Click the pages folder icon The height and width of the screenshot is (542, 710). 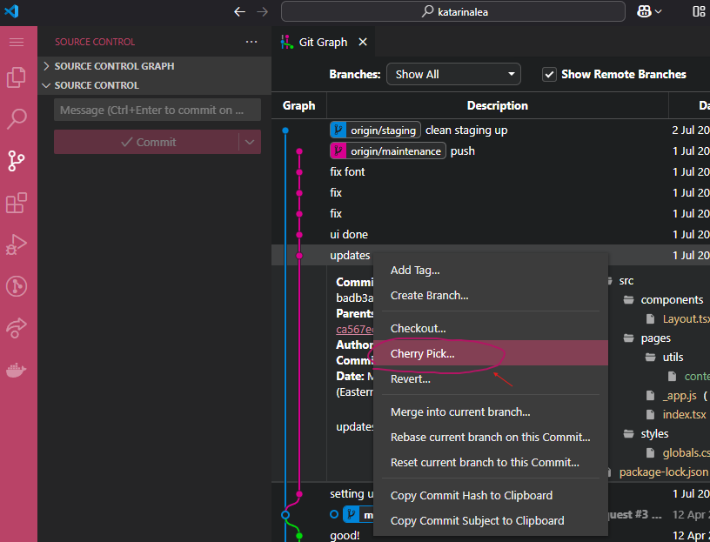point(628,338)
